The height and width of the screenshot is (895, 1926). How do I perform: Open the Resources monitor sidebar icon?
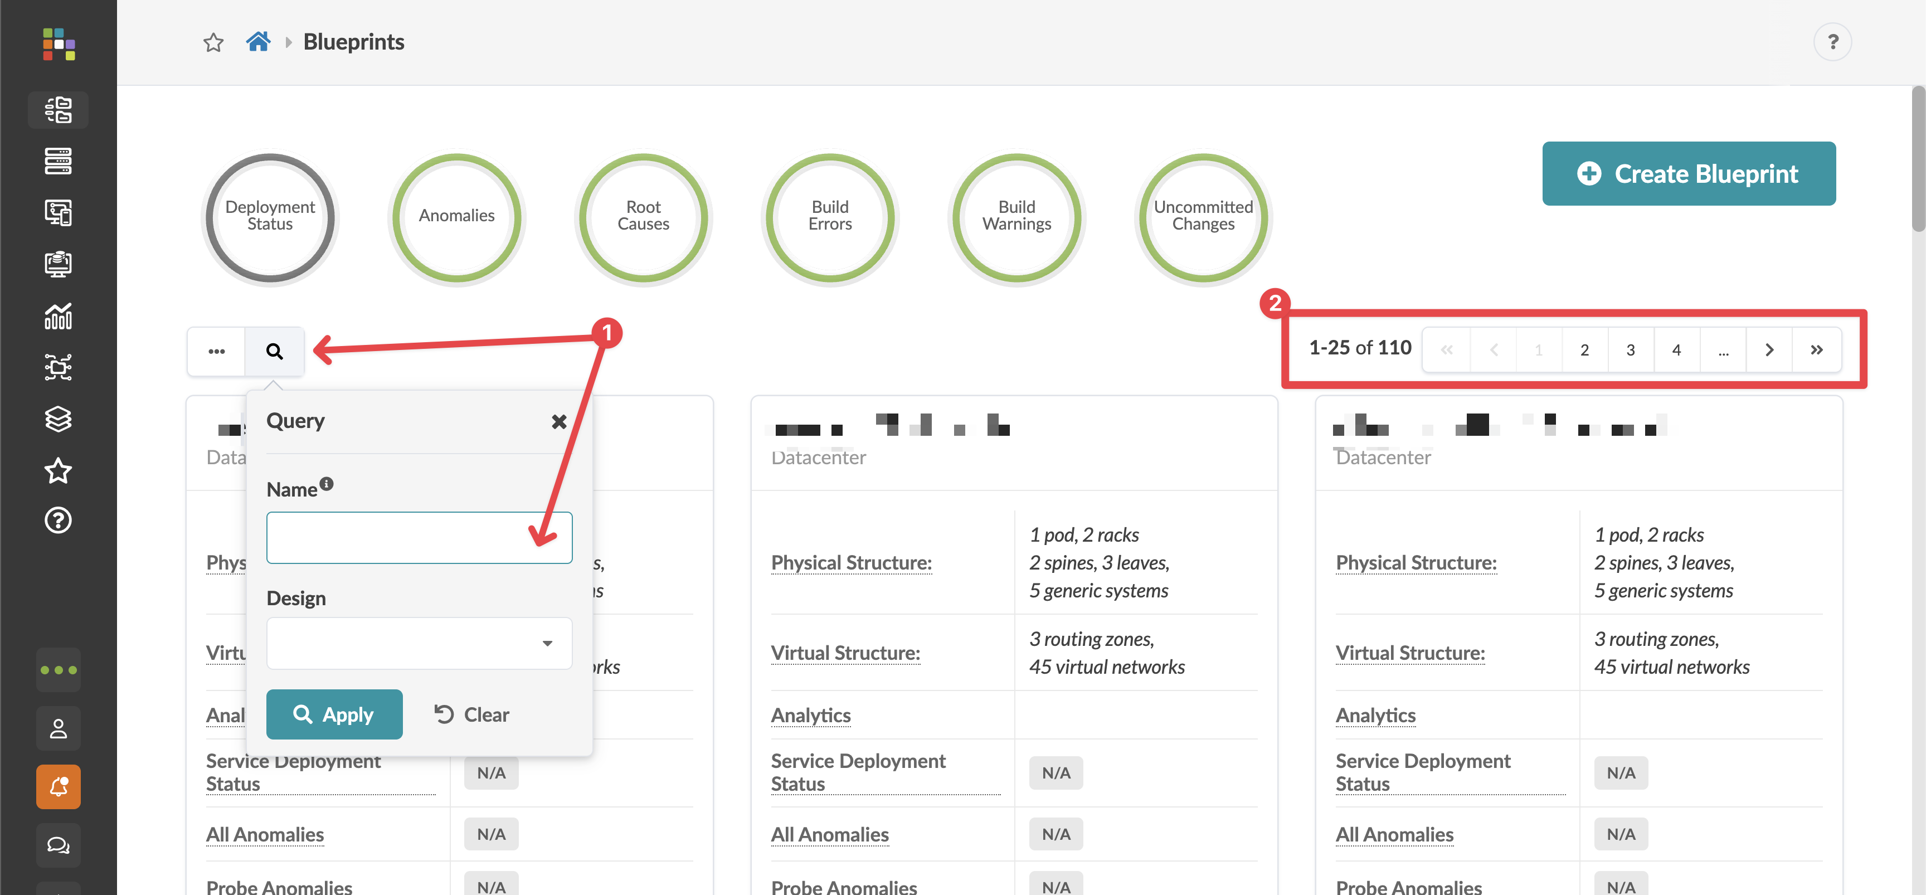(x=59, y=264)
